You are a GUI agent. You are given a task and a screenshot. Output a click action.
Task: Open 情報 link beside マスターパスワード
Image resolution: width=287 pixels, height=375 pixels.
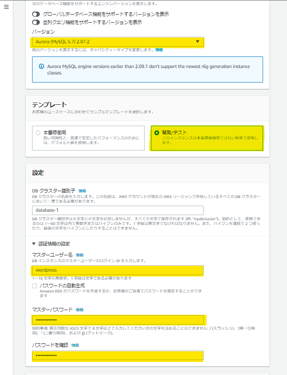pyautogui.click(x=80, y=310)
